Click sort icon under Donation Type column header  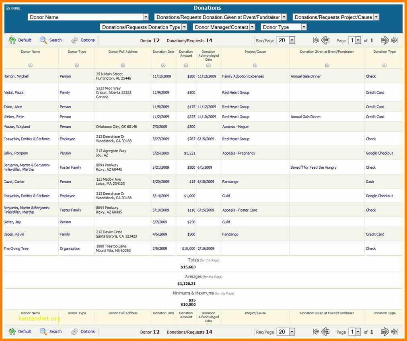tap(384, 65)
